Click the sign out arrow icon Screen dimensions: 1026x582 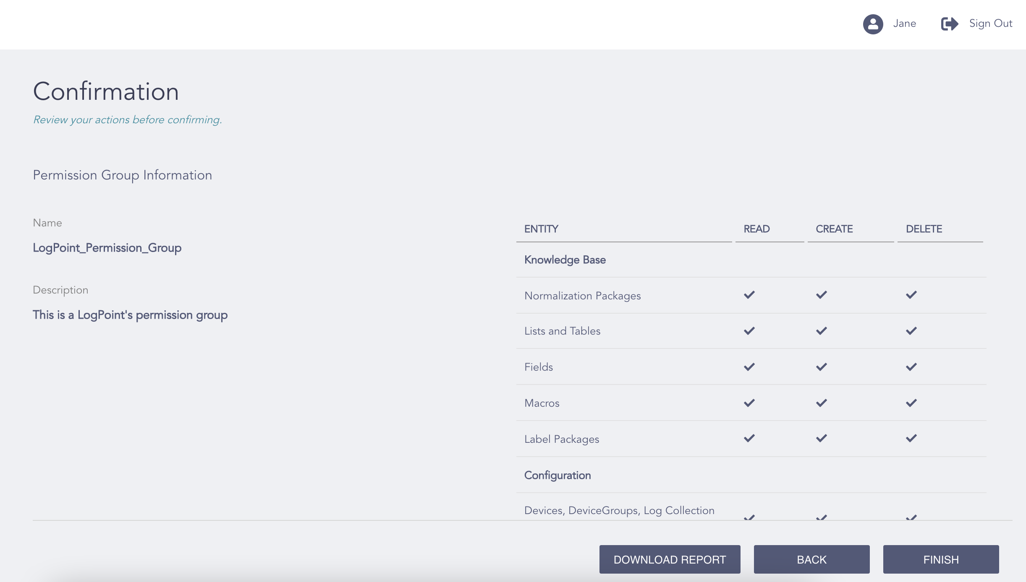tap(950, 24)
